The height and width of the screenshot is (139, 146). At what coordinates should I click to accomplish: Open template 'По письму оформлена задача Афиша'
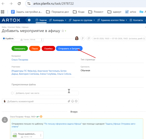pyautogui.click(x=63, y=124)
